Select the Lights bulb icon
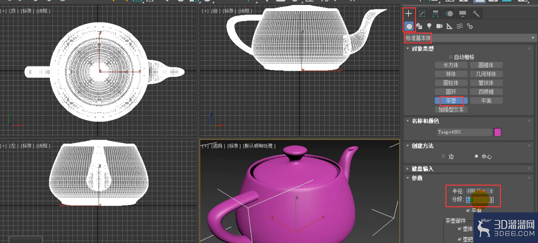Screen dimensions: 538x243 click(x=429, y=26)
